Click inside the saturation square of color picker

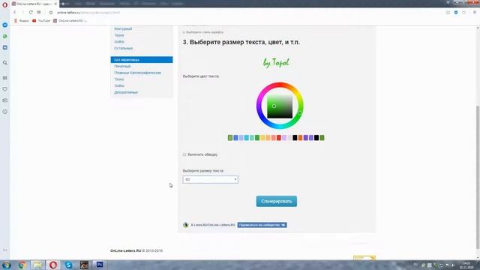280,106
